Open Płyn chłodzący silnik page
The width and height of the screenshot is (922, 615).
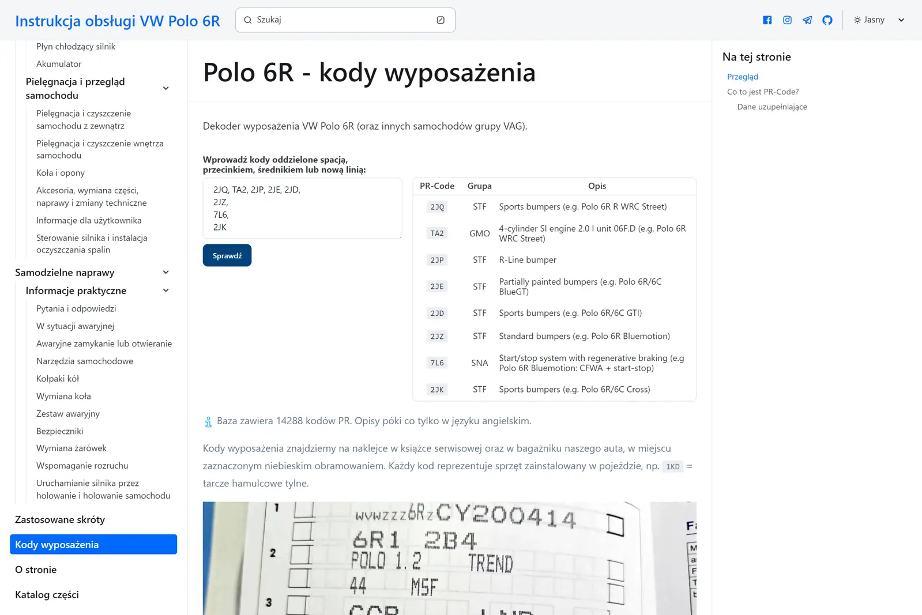point(76,47)
